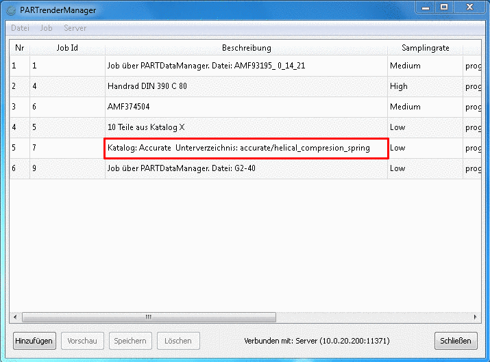
Task: Click the 'High' sampling rate cell
Action: [x=425, y=86]
